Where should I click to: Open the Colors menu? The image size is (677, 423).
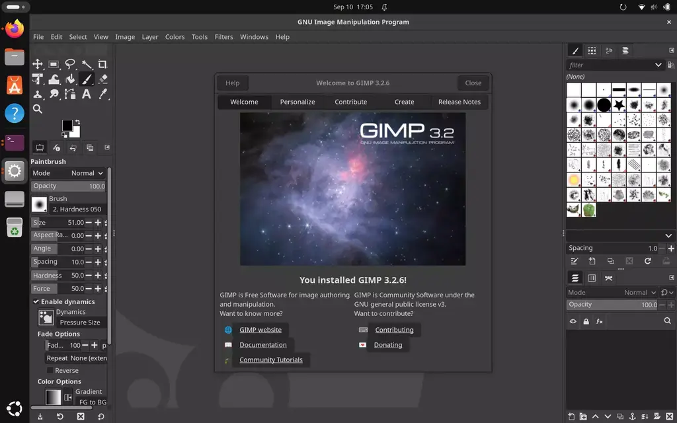click(x=175, y=37)
